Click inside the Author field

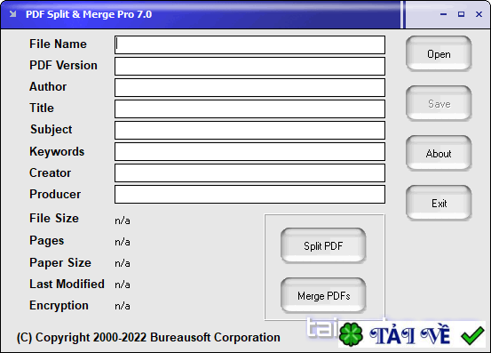click(x=249, y=87)
